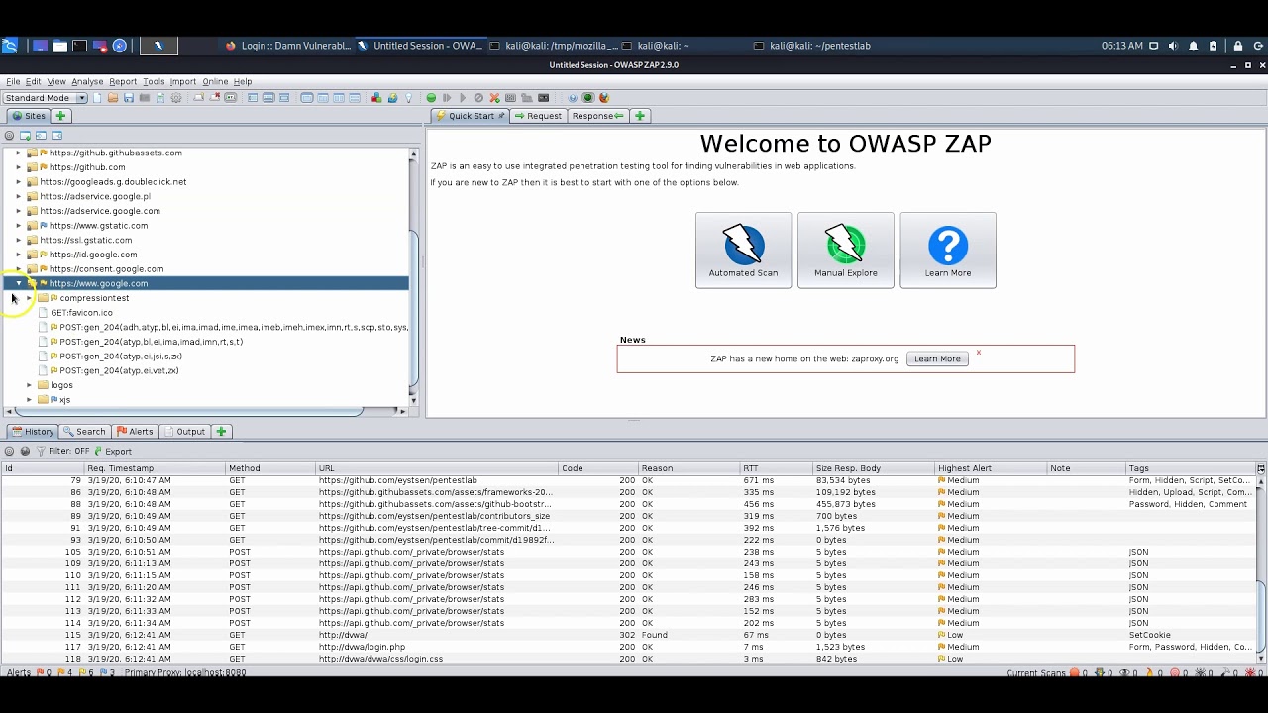Switch to the Alerts tab
The width and height of the screenshot is (1268, 713).
click(x=135, y=432)
